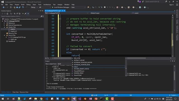The width and height of the screenshot is (179, 101).
Task: Click the New Project toolbar icon
Action: pyautogui.click(x=11, y=7)
